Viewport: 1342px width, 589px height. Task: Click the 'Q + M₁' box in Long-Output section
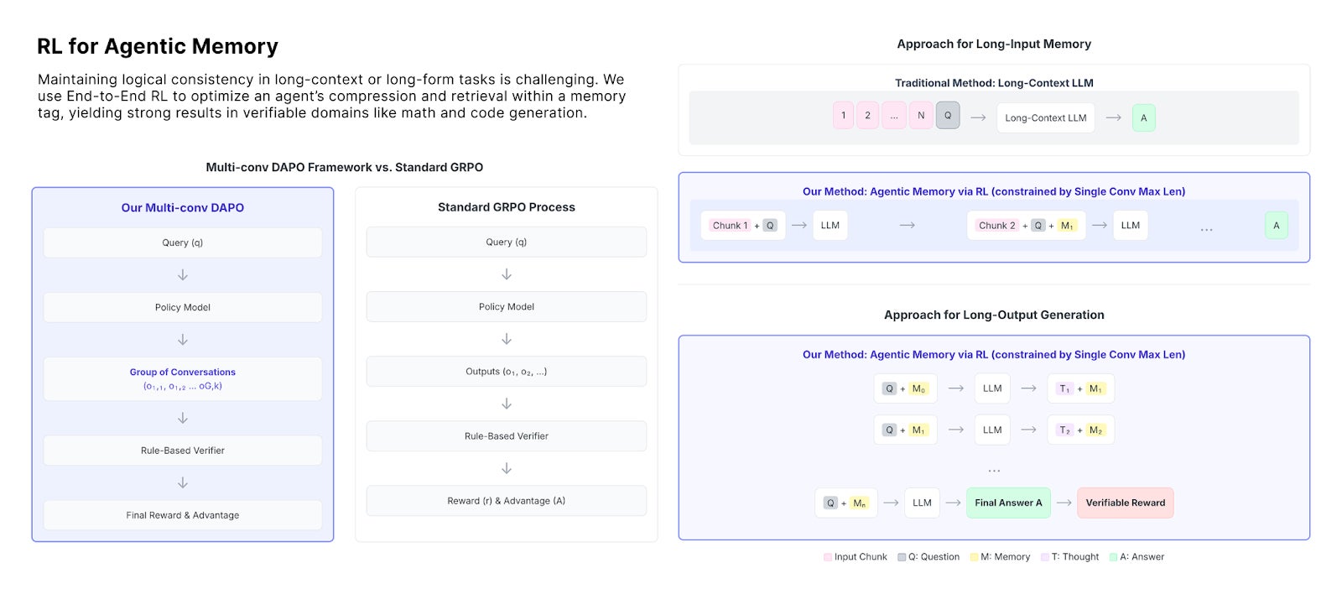point(906,430)
